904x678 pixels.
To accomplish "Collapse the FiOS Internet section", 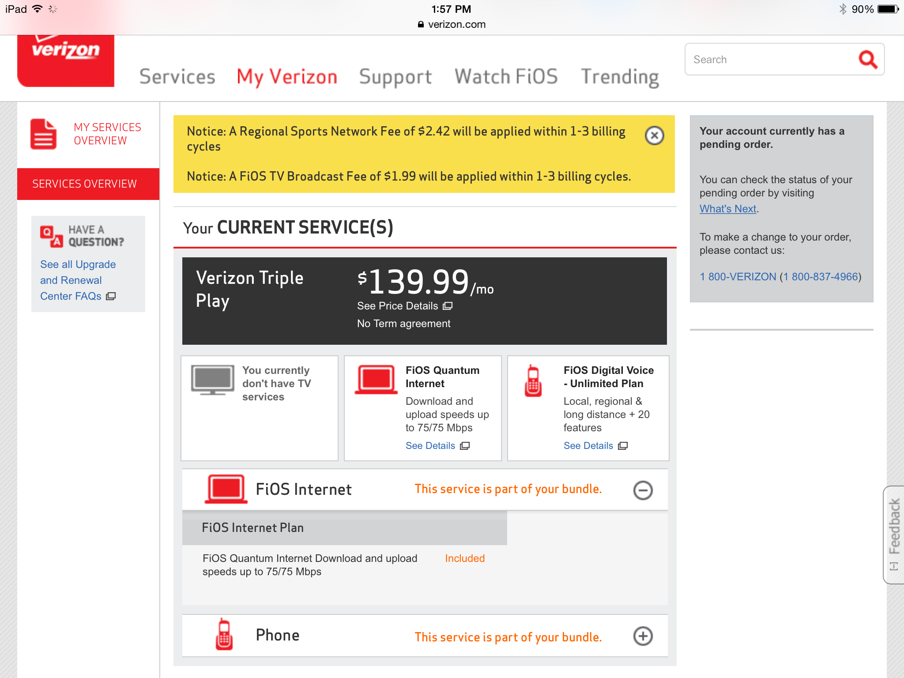I will pyautogui.click(x=643, y=490).
